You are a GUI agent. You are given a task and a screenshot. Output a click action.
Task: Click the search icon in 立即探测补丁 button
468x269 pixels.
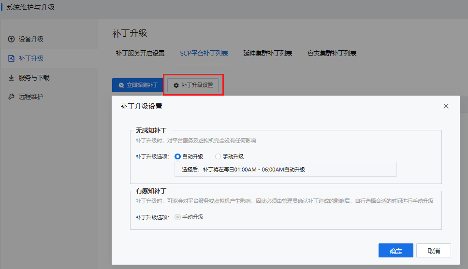tap(121, 85)
